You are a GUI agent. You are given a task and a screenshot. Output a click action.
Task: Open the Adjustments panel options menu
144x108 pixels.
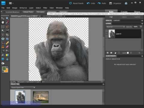(142, 56)
